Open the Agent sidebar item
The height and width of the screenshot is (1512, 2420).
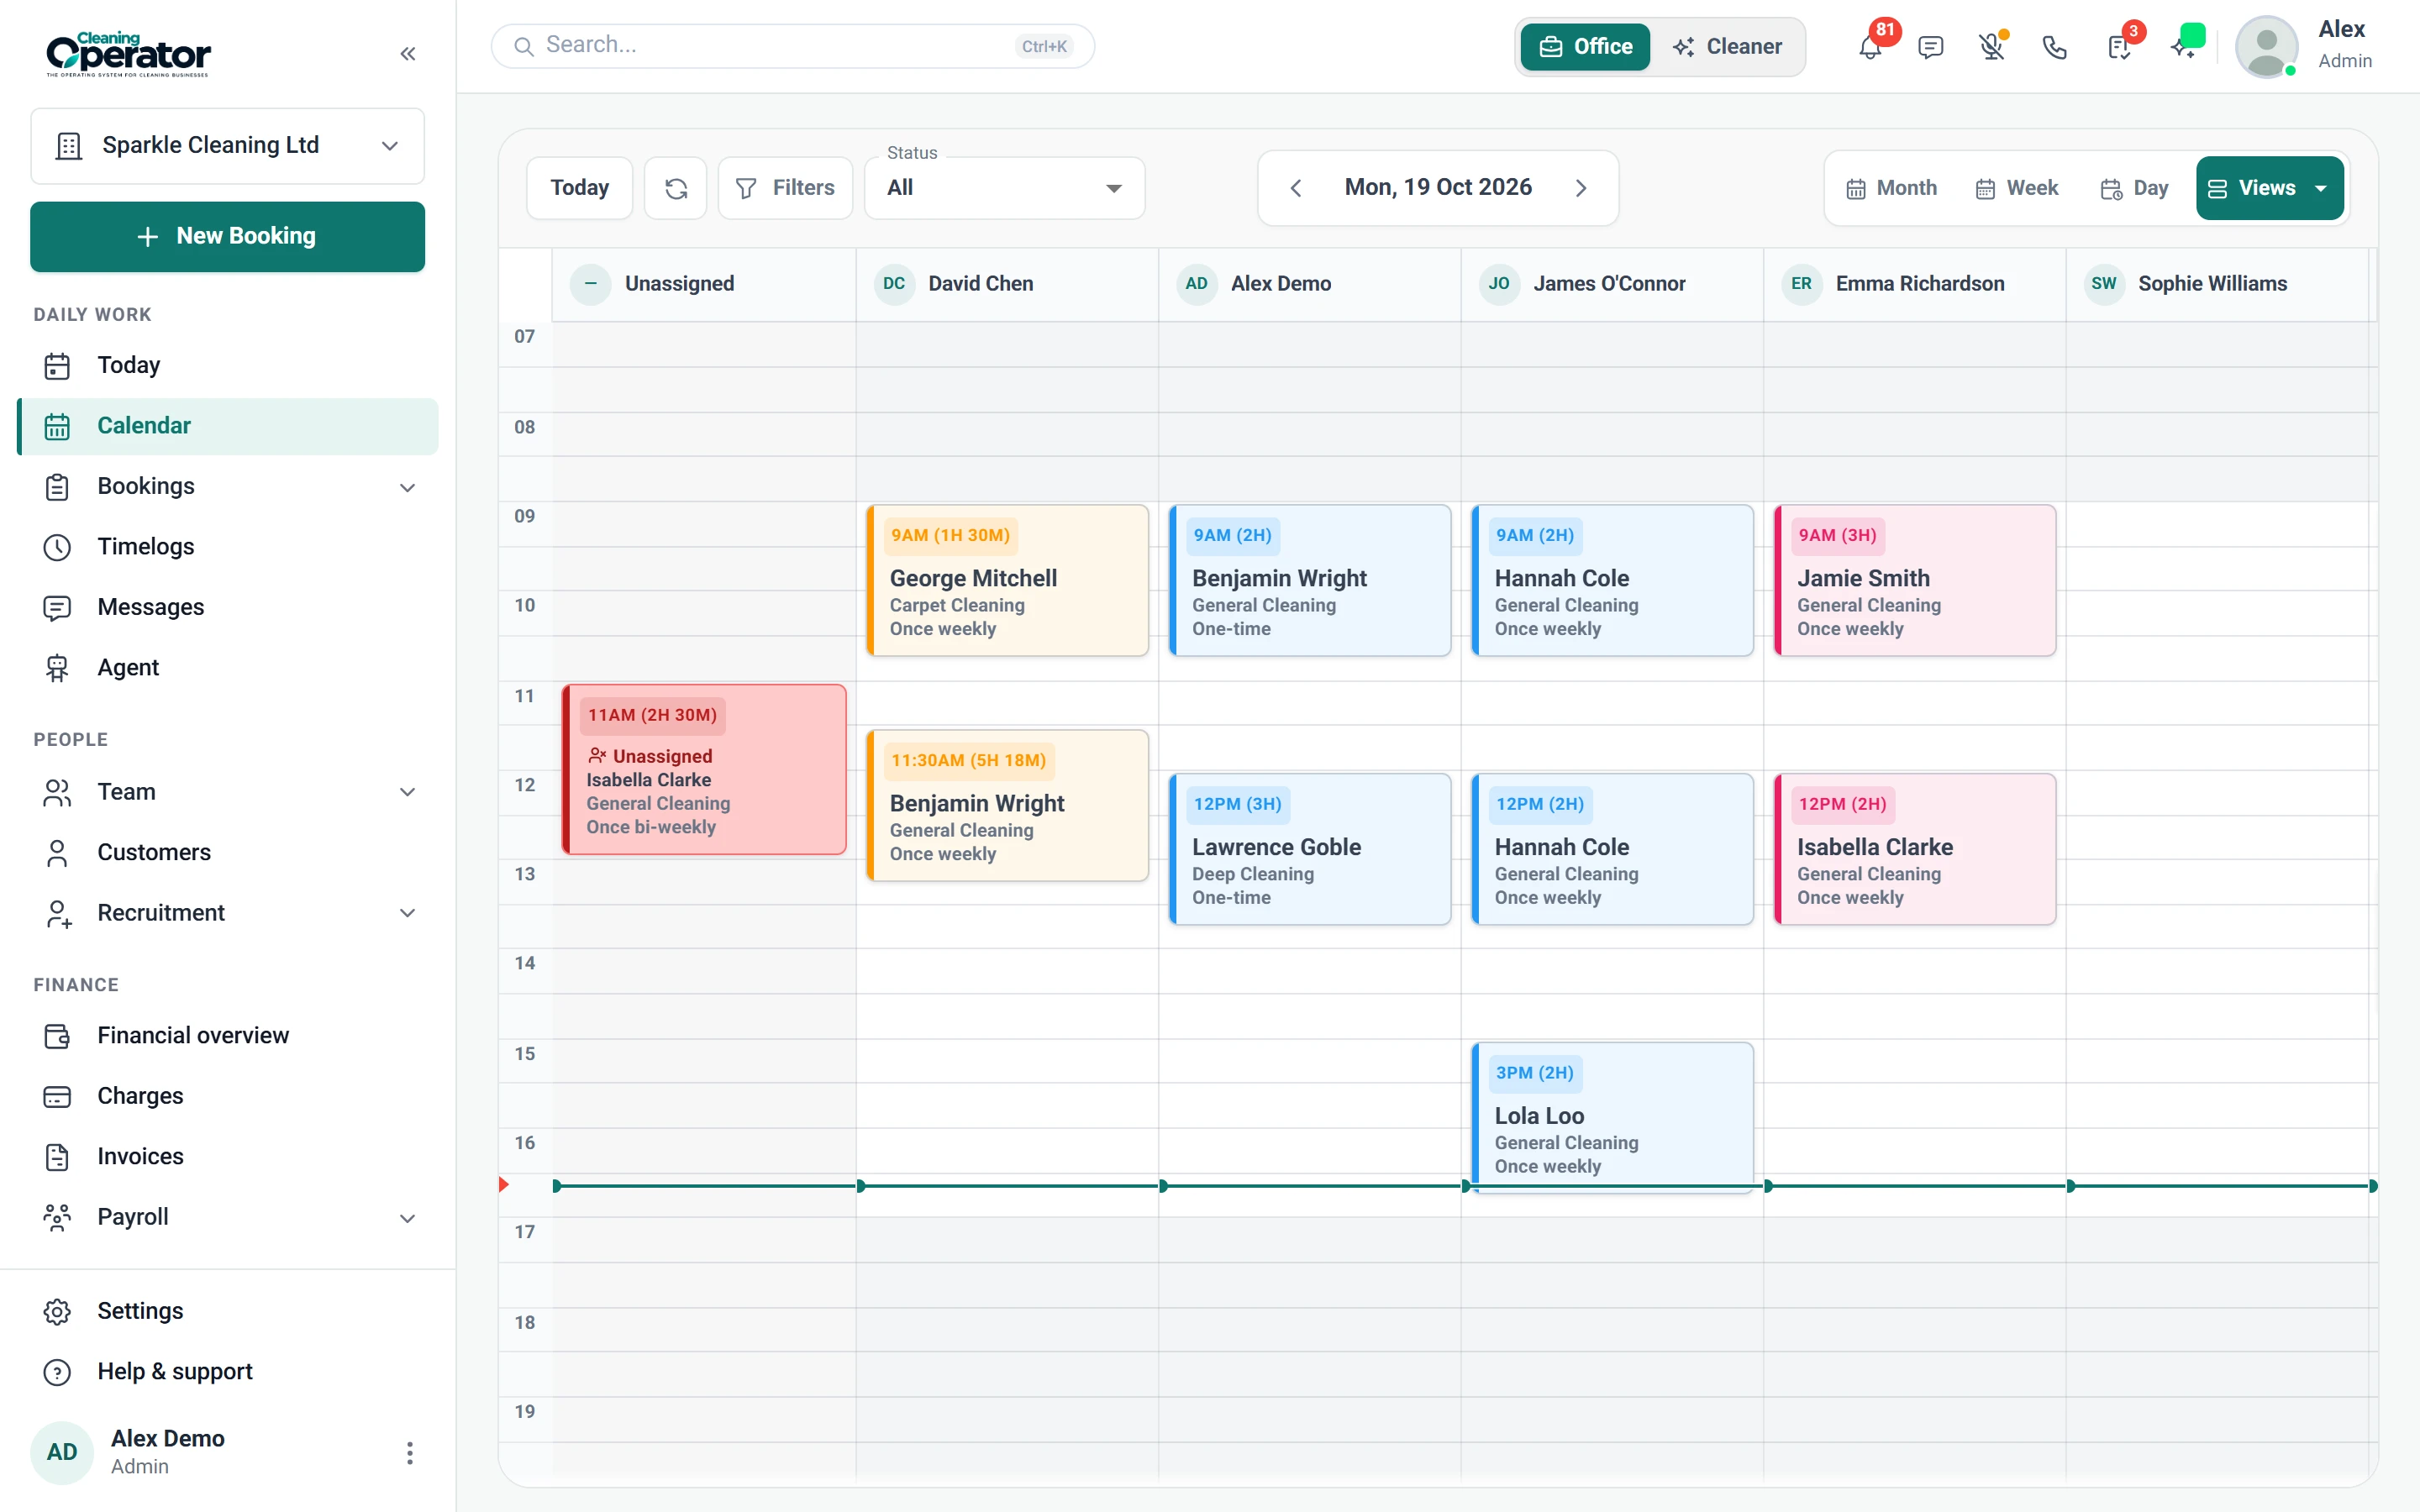[228, 668]
